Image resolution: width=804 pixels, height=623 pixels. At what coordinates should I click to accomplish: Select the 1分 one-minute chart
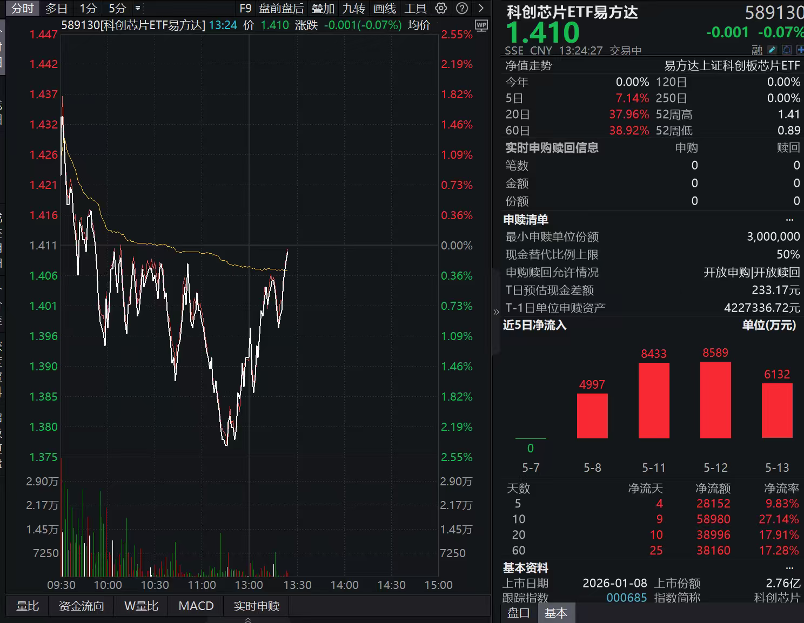(88, 9)
